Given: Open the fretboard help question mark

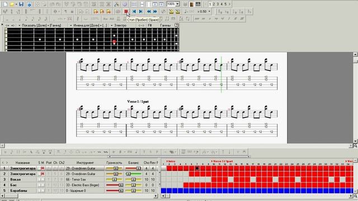Looking at the screenshot, I should [176, 25].
